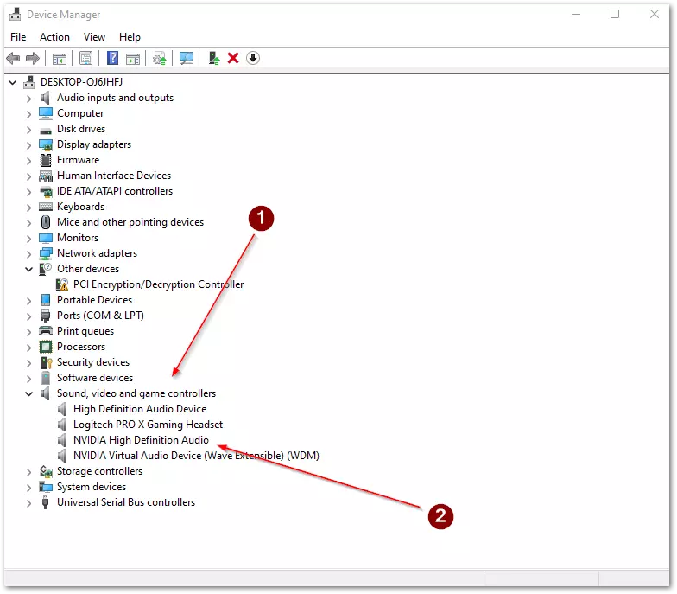
Task: Click the Properties toolbar icon
Action: coord(86,58)
